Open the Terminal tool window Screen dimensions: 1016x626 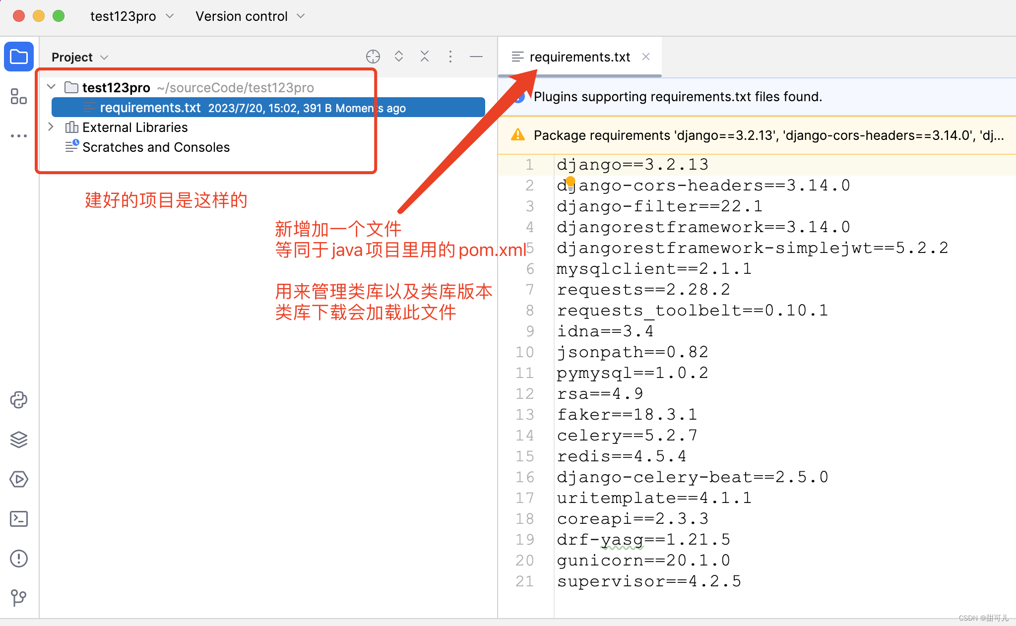[x=19, y=519]
